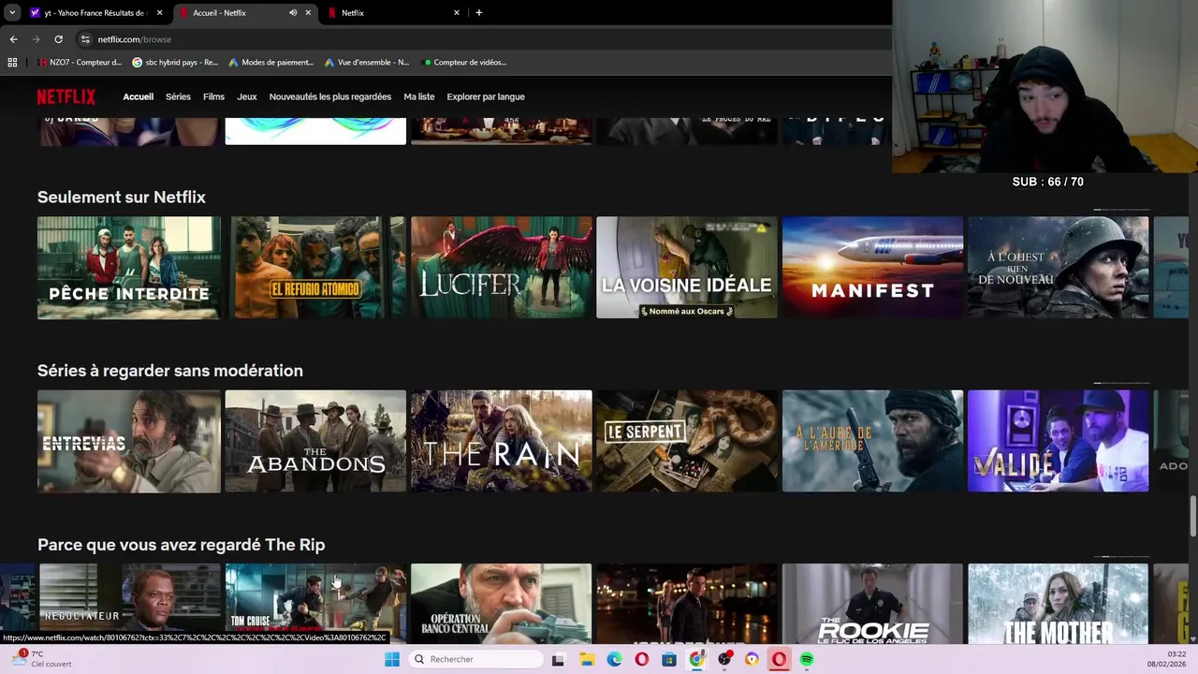Click the Netflix logo
This screenshot has width=1198, height=674.
point(66,96)
